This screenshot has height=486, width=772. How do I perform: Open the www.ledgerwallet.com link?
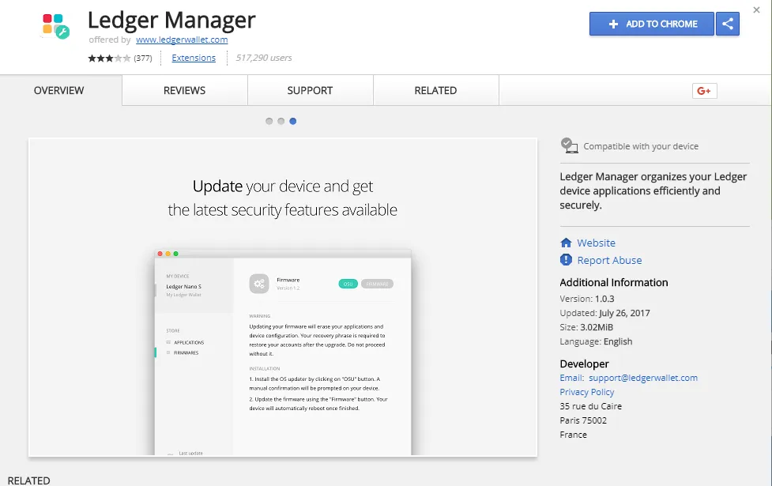pos(182,40)
